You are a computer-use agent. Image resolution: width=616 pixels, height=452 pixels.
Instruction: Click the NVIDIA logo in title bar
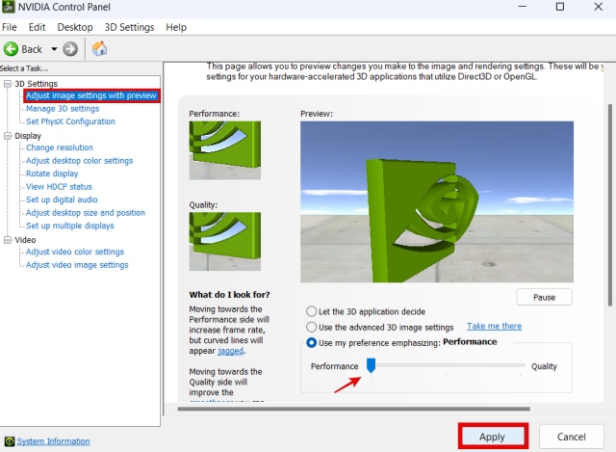pos(9,8)
